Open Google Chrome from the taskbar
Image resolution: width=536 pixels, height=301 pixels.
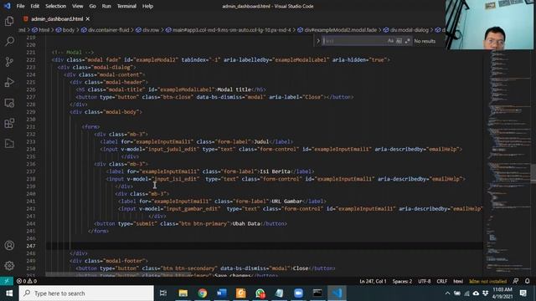203,293
